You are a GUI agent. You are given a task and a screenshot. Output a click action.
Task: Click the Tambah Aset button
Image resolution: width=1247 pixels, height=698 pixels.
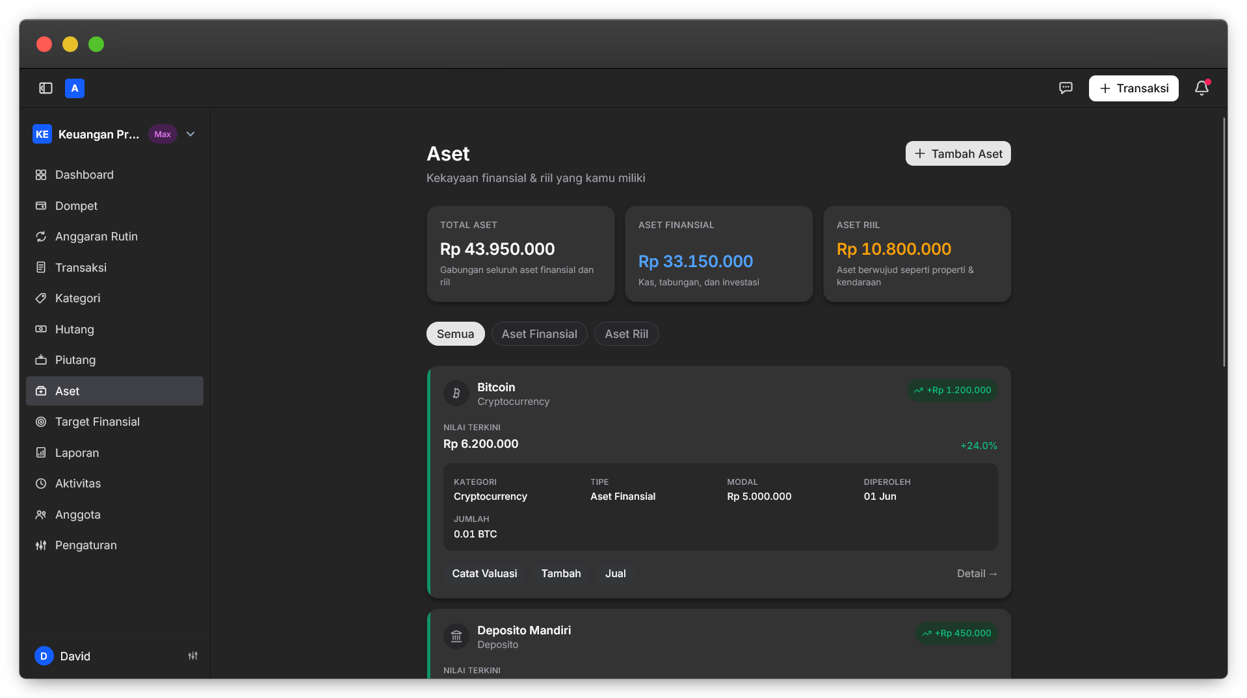[x=958, y=154]
